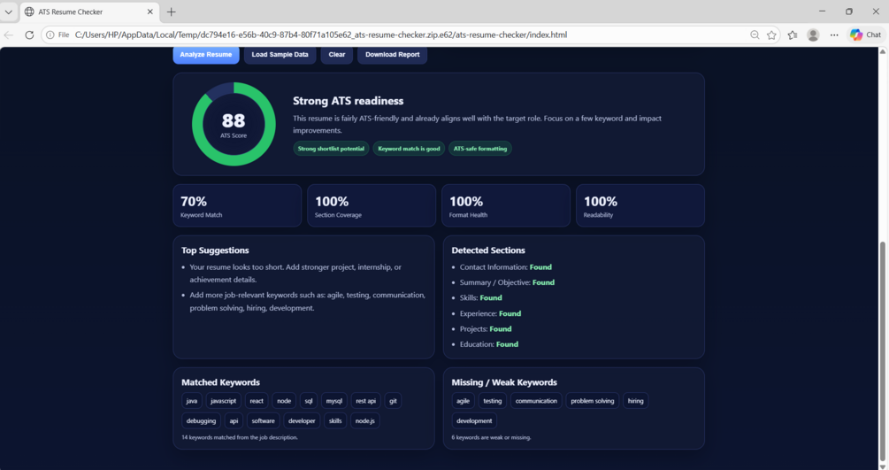The width and height of the screenshot is (889, 470).
Task: Click the ATS-safe formatting badge
Action: pos(480,149)
